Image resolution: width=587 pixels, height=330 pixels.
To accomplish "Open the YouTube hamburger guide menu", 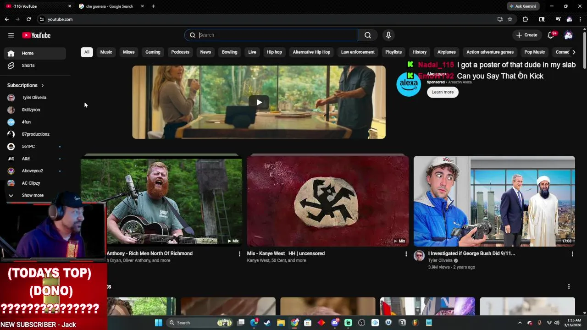I will pos(11,35).
